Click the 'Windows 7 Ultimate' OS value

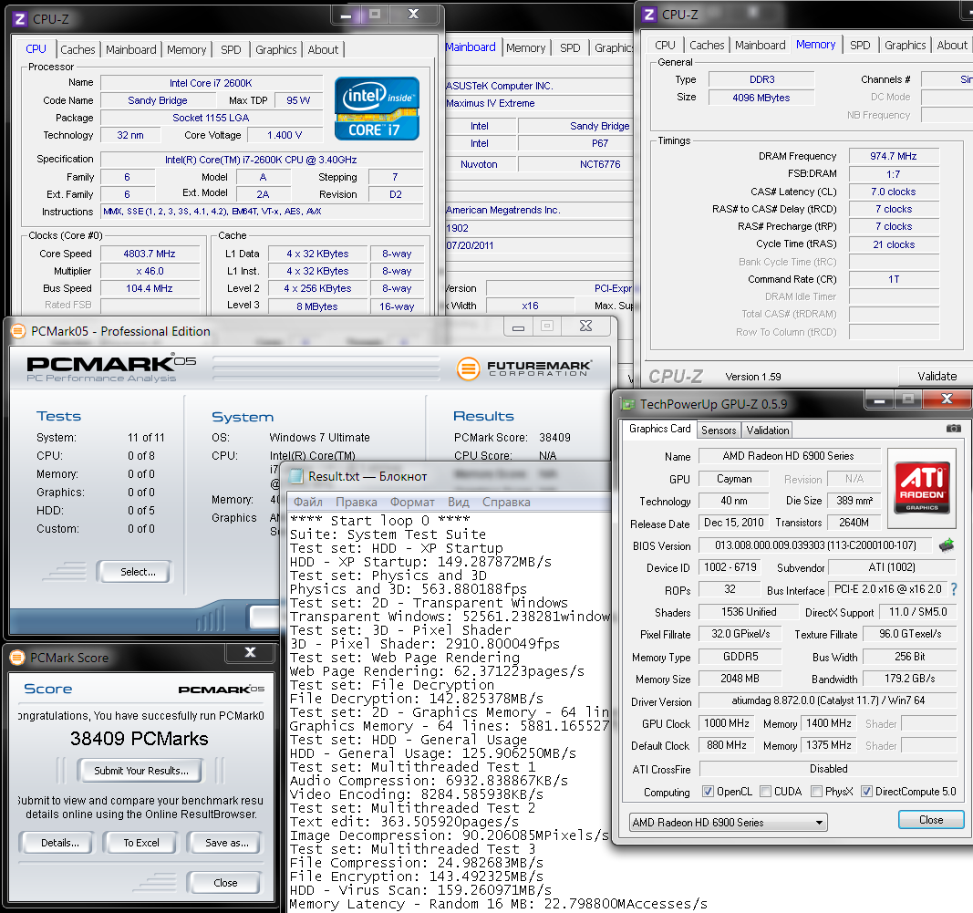319,438
